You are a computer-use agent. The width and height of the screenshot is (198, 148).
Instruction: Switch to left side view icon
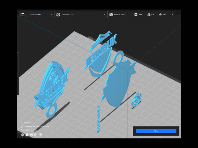click(36, 135)
